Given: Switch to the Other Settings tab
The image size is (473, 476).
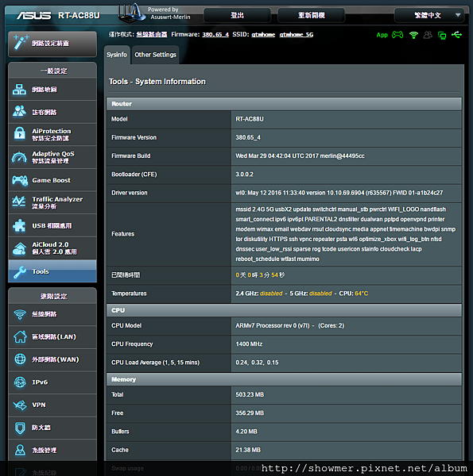Looking at the screenshot, I should pos(156,55).
